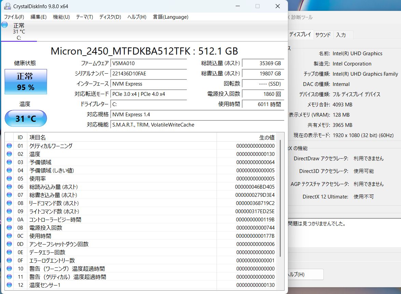Click status orb for ID 07 総書き込み量
This screenshot has height=294, width=401.
pyautogui.click(x=9, y=195)
